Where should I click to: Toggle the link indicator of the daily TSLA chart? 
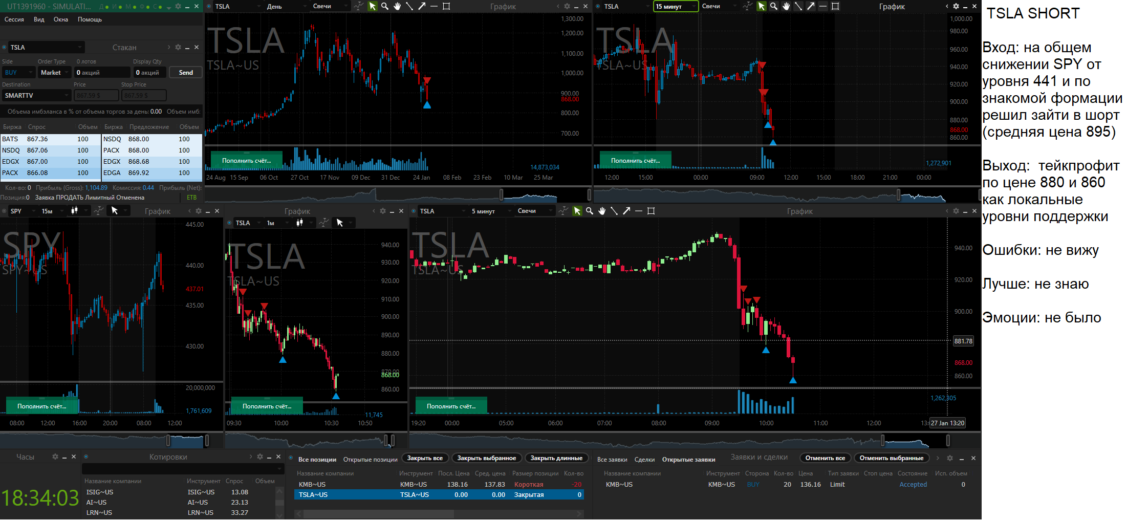pos(209,6)
